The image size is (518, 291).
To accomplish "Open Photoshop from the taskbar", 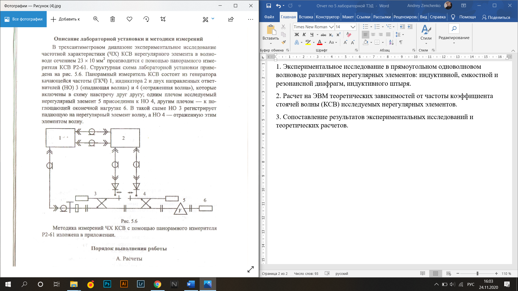I will pyautogui.click(x=107, y=284).
